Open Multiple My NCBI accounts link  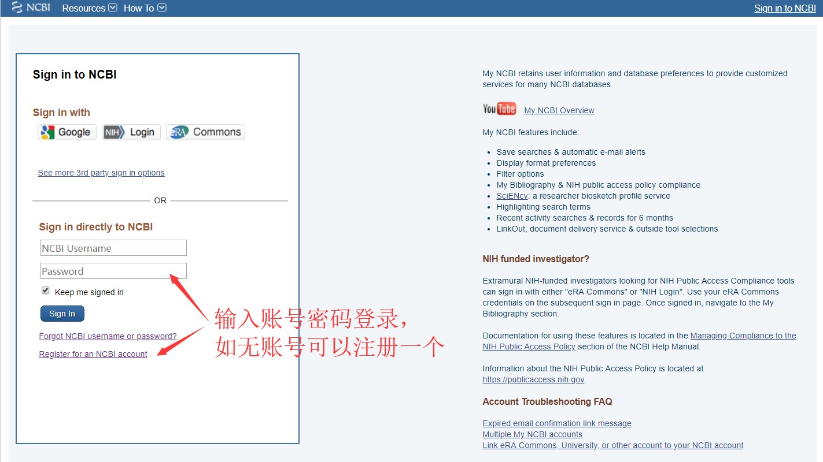pyautogui.click(x=533, y=434)
